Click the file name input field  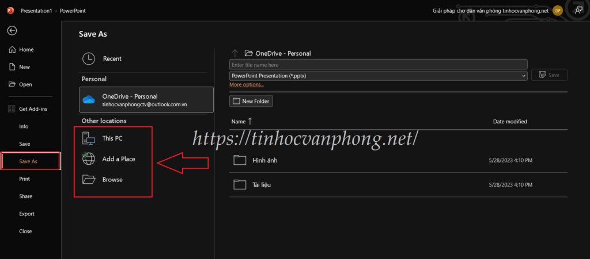(x=378, y=64)
